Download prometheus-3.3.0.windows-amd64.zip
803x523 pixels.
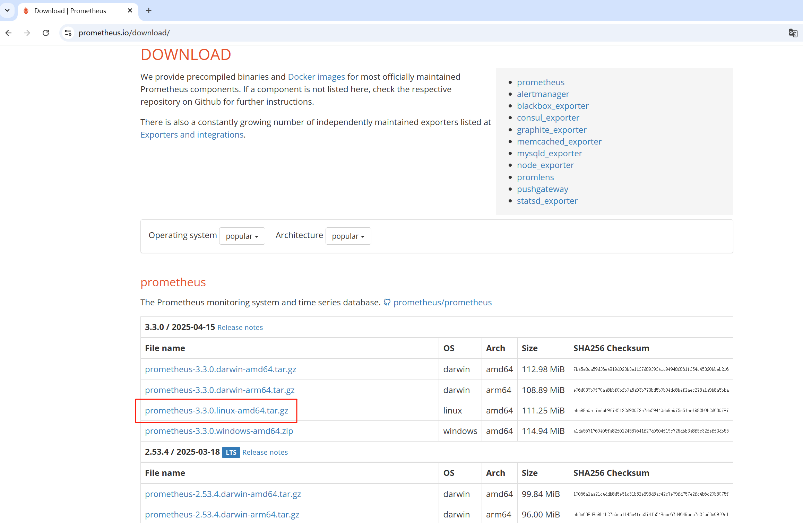tap(219, 431)
